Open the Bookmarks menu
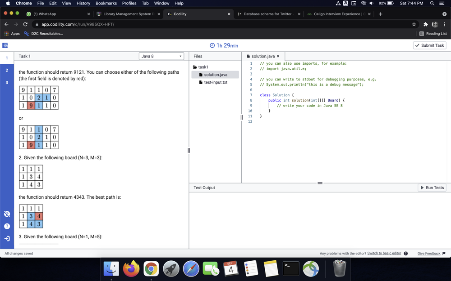Screen dimensions: 451x281 (x=106, y=3)
